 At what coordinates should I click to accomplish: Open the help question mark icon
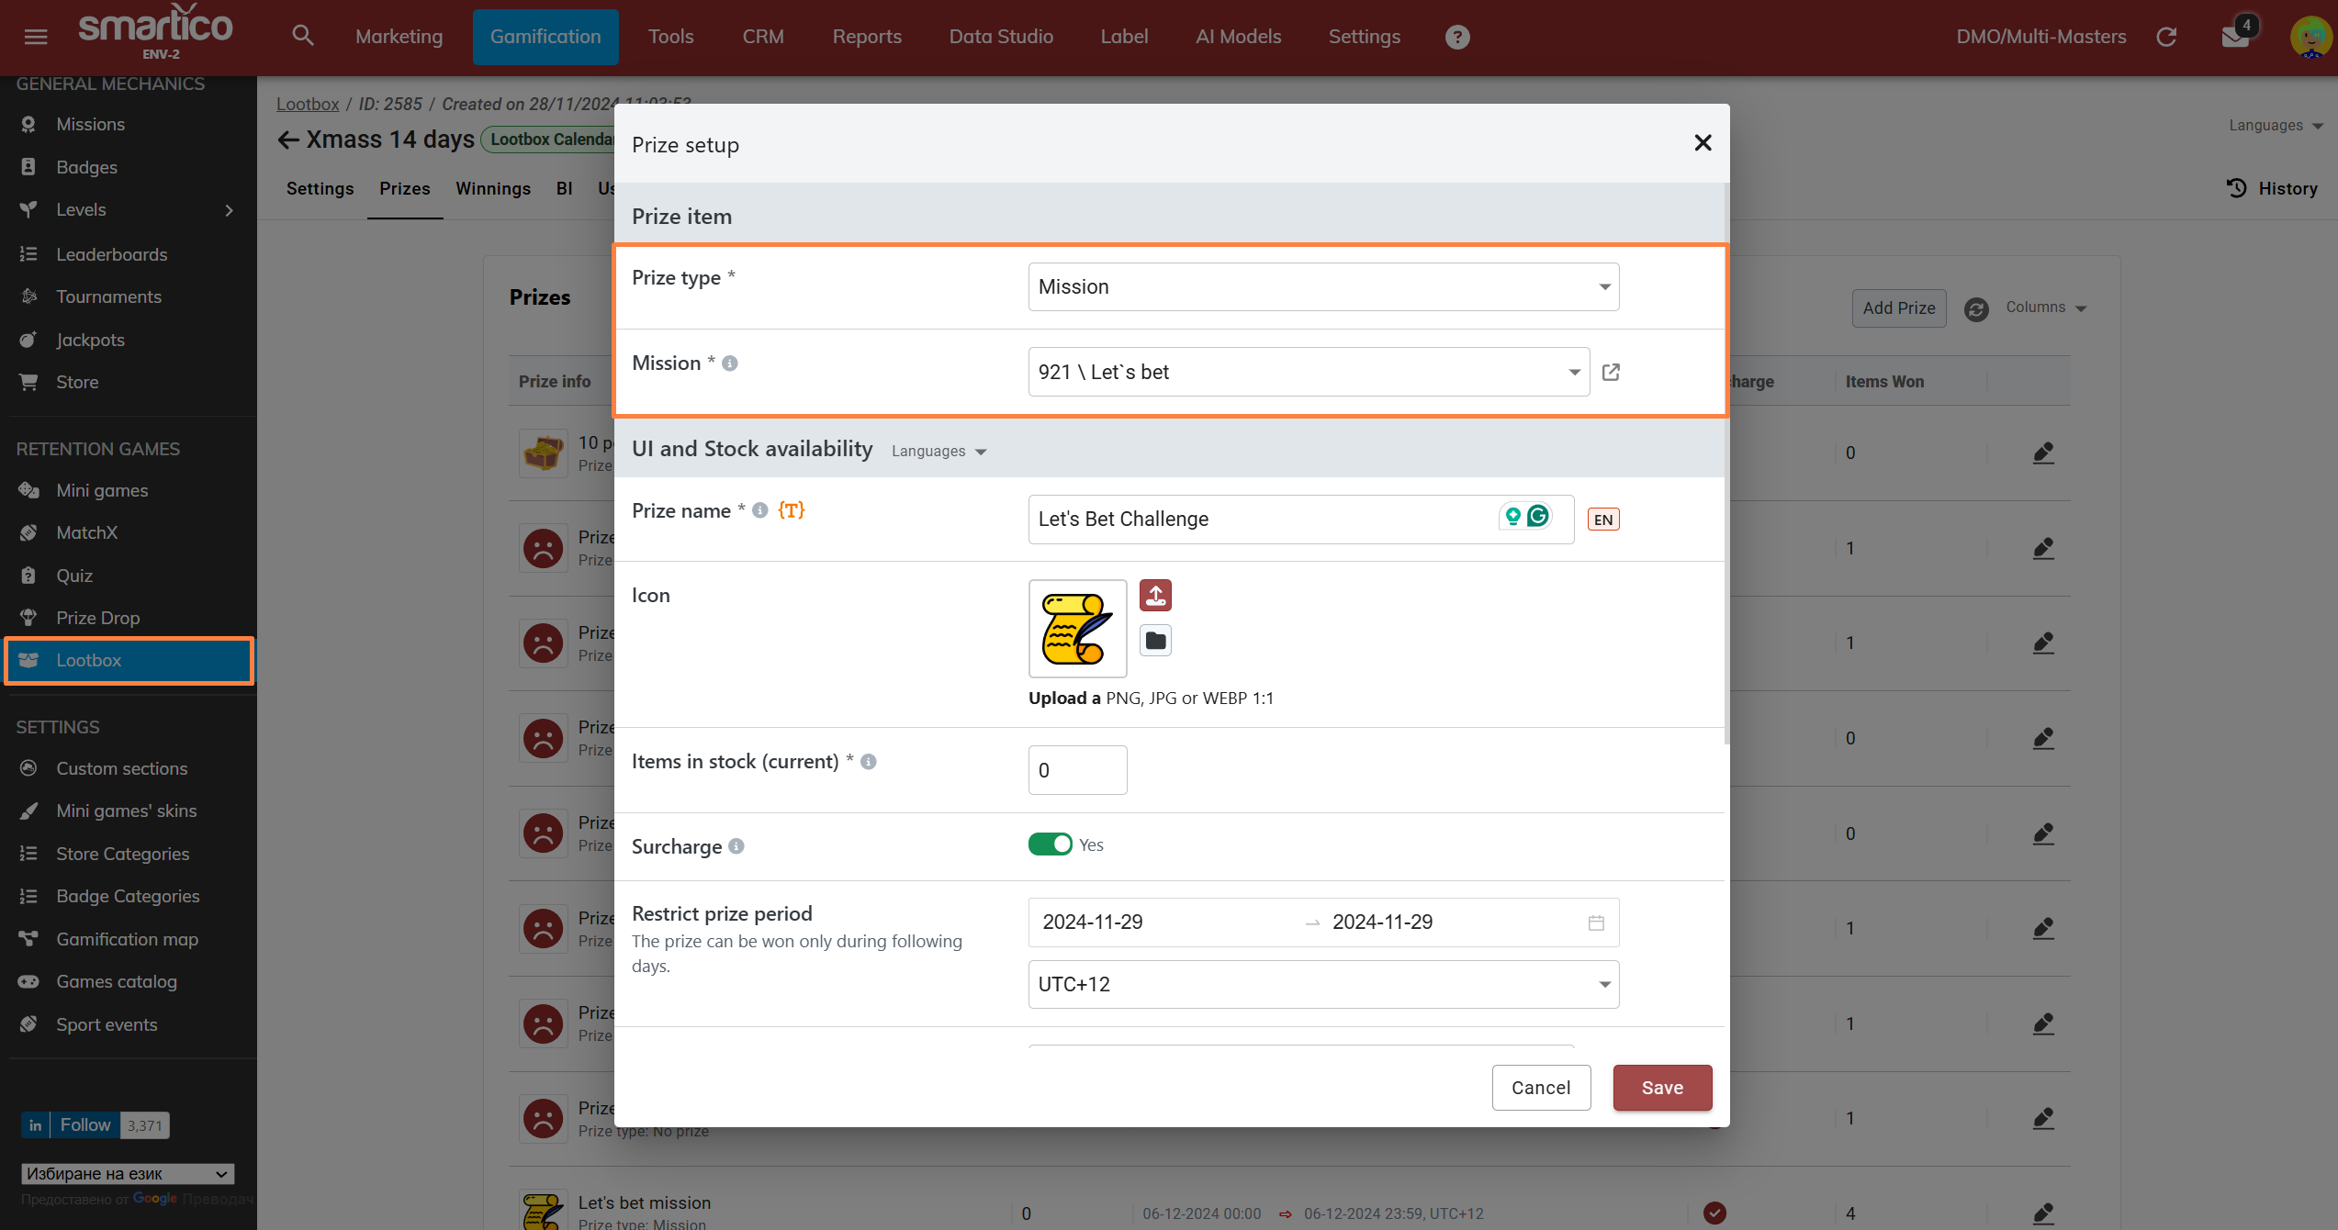(x=1456, y=37)
